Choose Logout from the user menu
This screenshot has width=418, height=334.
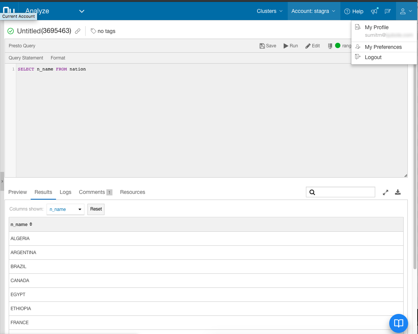click(x=373, y=57)
